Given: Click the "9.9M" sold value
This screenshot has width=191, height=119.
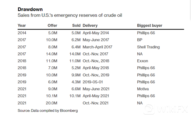Looking at the screenshot, I should coord(76,75).
